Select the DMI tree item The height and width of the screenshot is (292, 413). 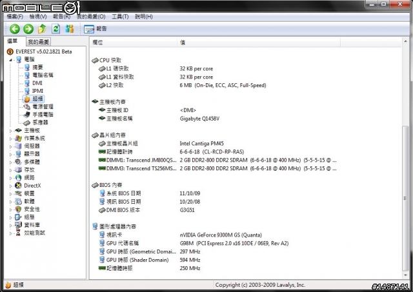[37, 83]
